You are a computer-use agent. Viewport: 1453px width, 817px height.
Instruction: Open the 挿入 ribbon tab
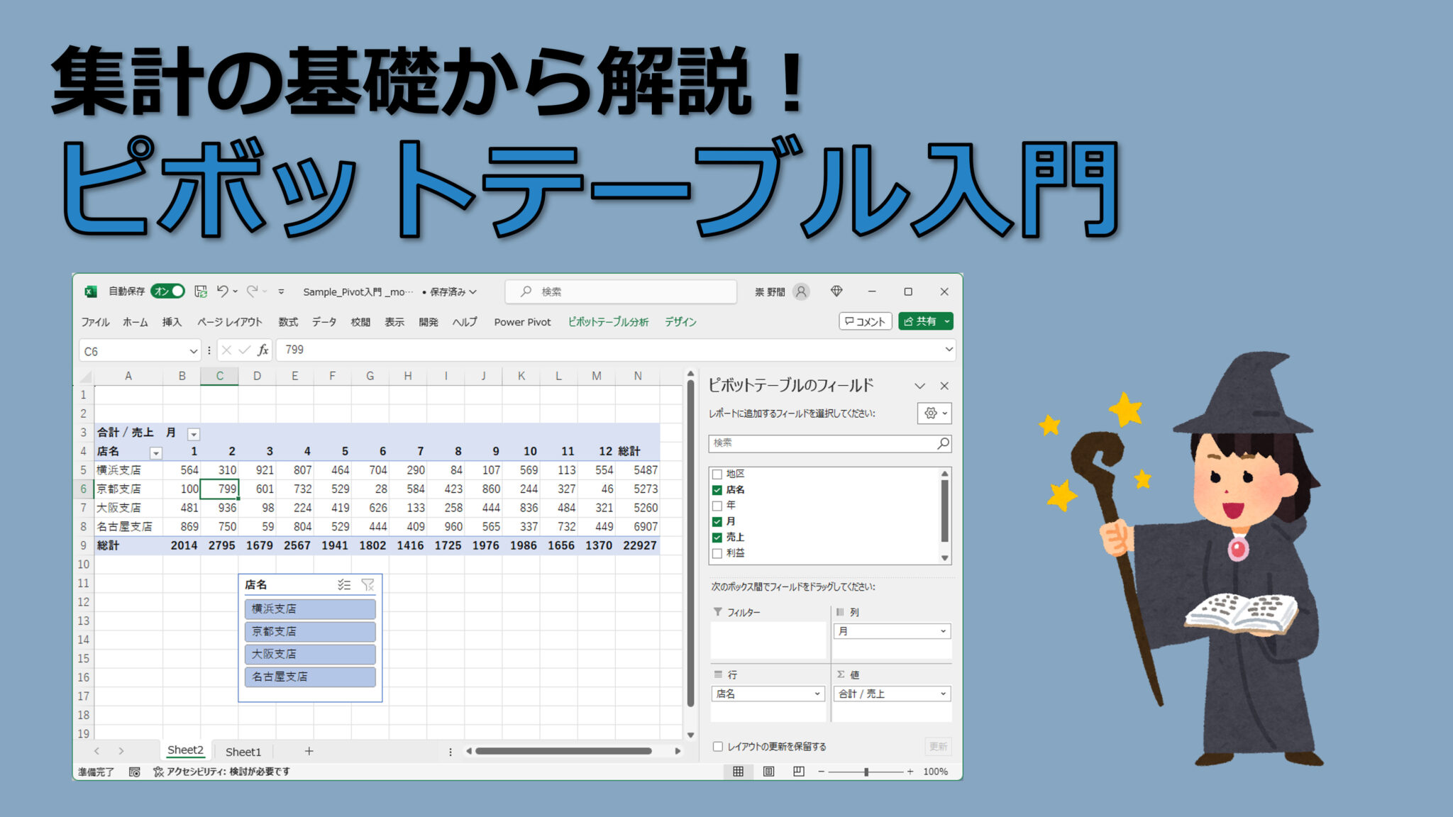click(x=172, y=322)
